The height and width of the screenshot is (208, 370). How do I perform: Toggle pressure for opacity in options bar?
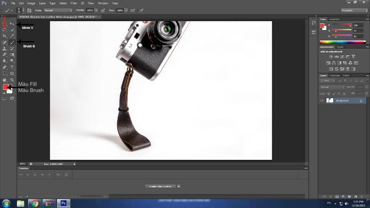pos(103,10)
